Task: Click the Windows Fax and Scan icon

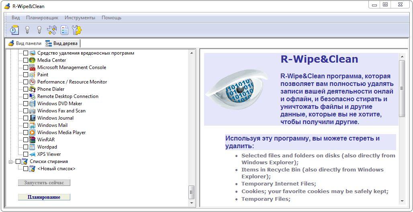Action: [x=32, y=111]
